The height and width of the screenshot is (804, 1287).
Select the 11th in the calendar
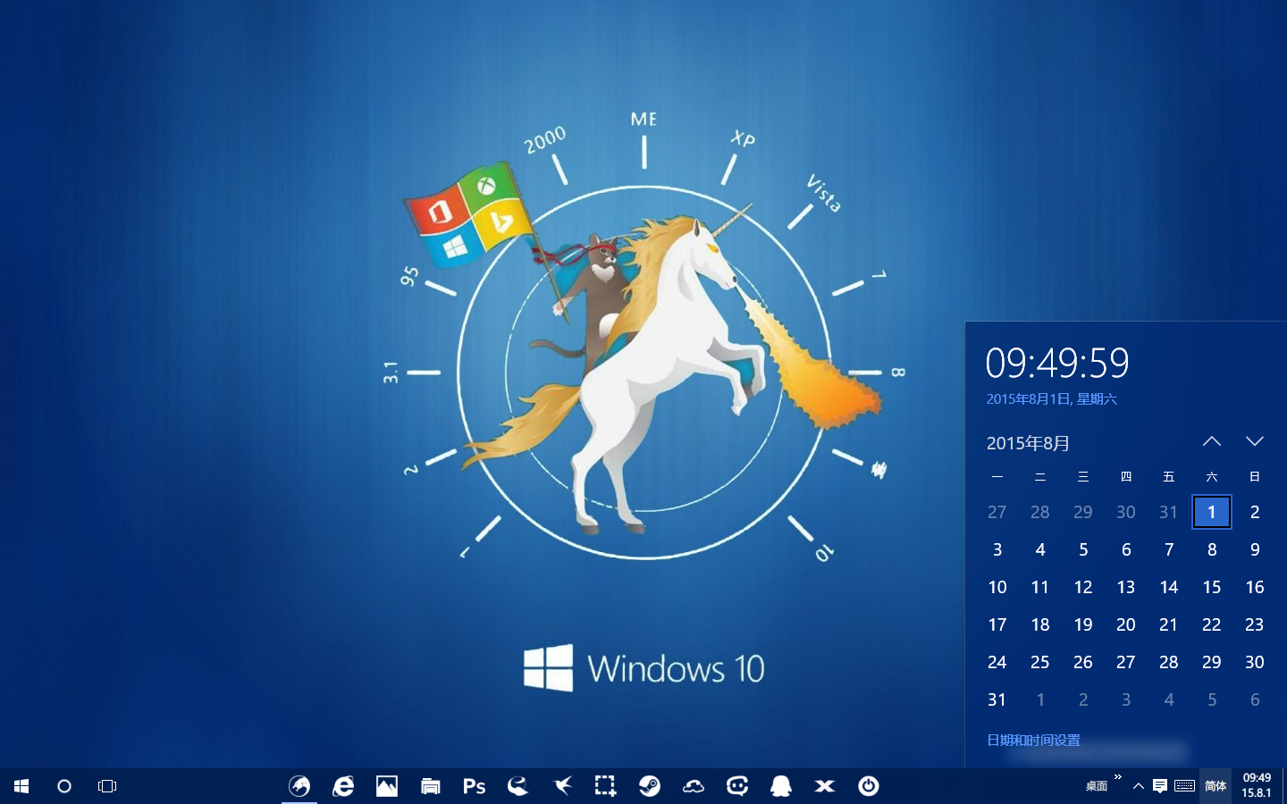point(1040,587)
